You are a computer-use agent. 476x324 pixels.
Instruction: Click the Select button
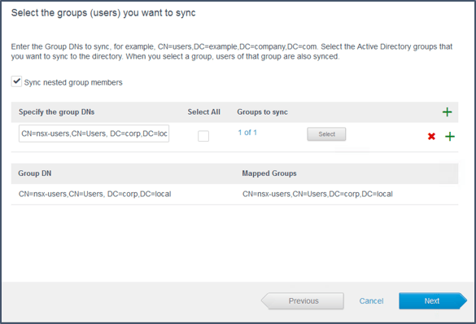tap(326, 134)
